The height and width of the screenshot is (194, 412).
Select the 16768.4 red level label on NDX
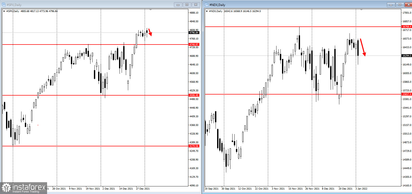point(407,27)
